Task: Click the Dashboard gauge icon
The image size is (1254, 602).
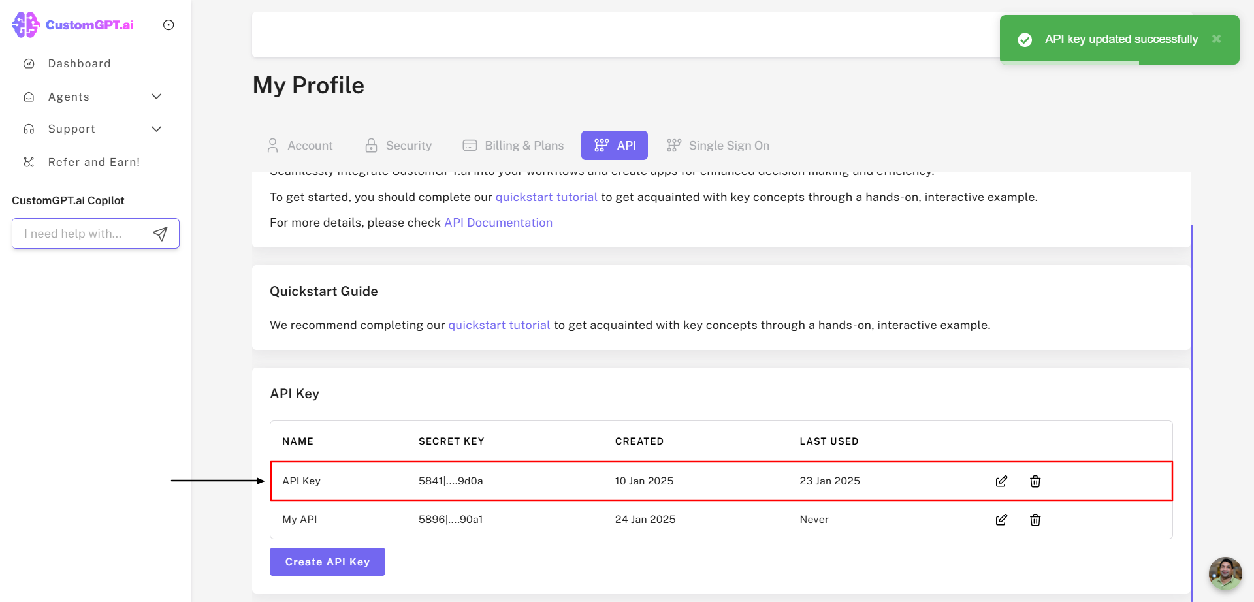Action: 29,63
